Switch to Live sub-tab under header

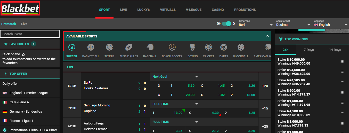pyautogui.click(x=24, y=24)
